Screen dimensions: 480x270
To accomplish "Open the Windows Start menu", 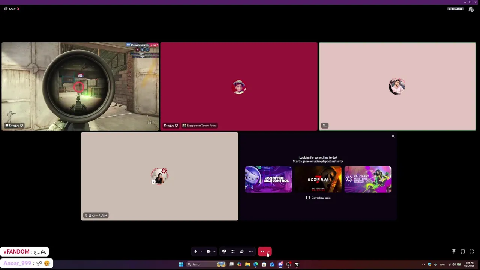I will [x=181, y=264].
